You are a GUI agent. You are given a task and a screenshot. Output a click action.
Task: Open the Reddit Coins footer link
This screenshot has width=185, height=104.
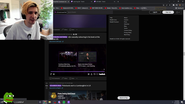pyautogui.click(x=113, y=20)
